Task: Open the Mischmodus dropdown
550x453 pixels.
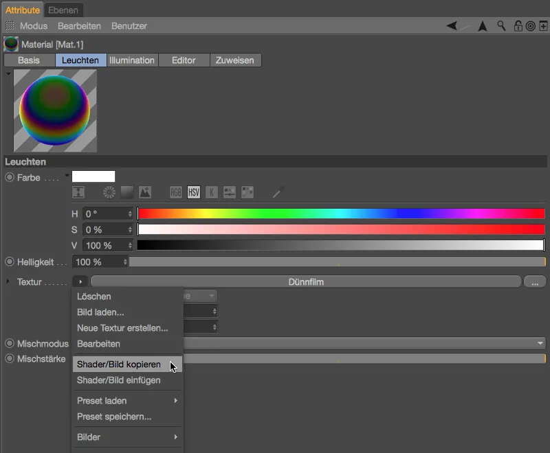Action: 364,343
